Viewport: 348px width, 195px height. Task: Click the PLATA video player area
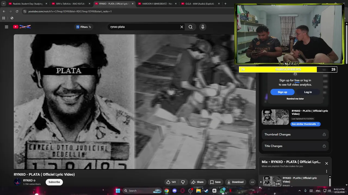(135, 102)
